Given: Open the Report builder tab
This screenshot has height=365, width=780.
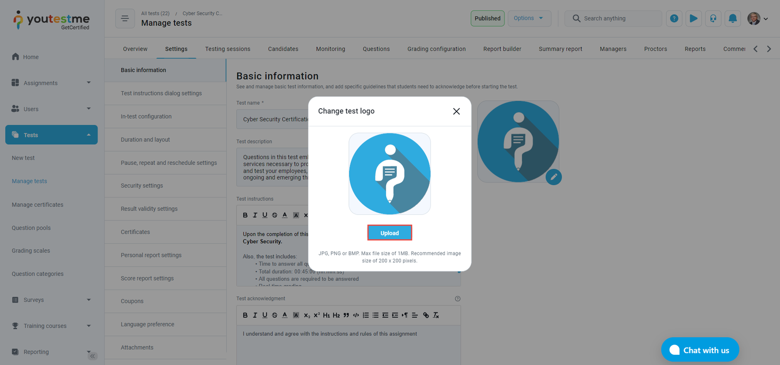Looking at the screenshot, I should coord(502,49).
